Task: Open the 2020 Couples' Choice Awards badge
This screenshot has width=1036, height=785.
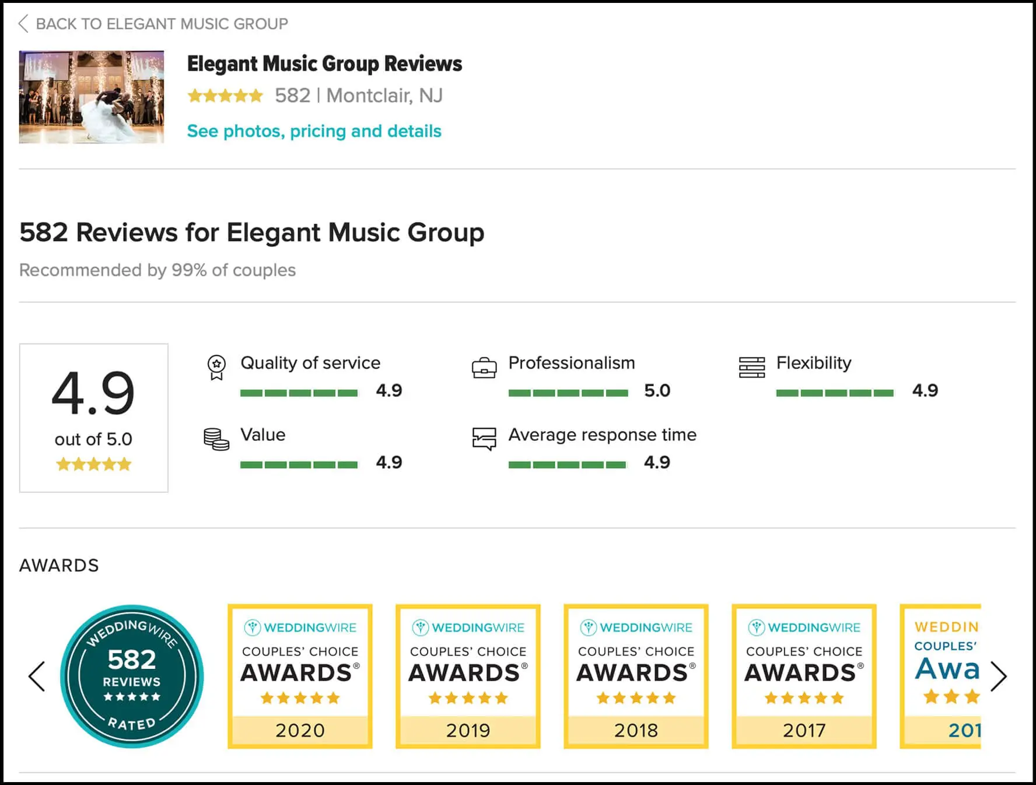Action: 300,677
